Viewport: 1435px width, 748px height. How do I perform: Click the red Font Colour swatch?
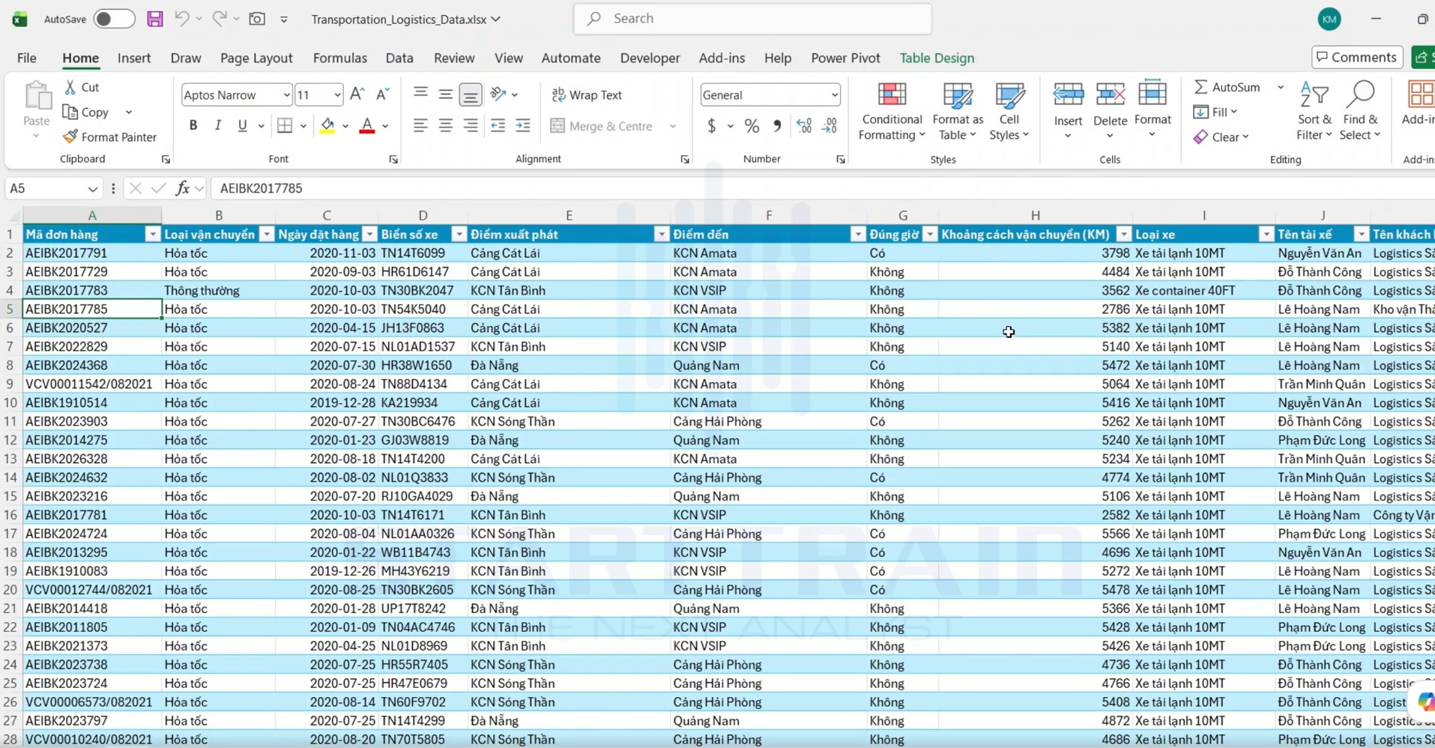tap(367, 126)
